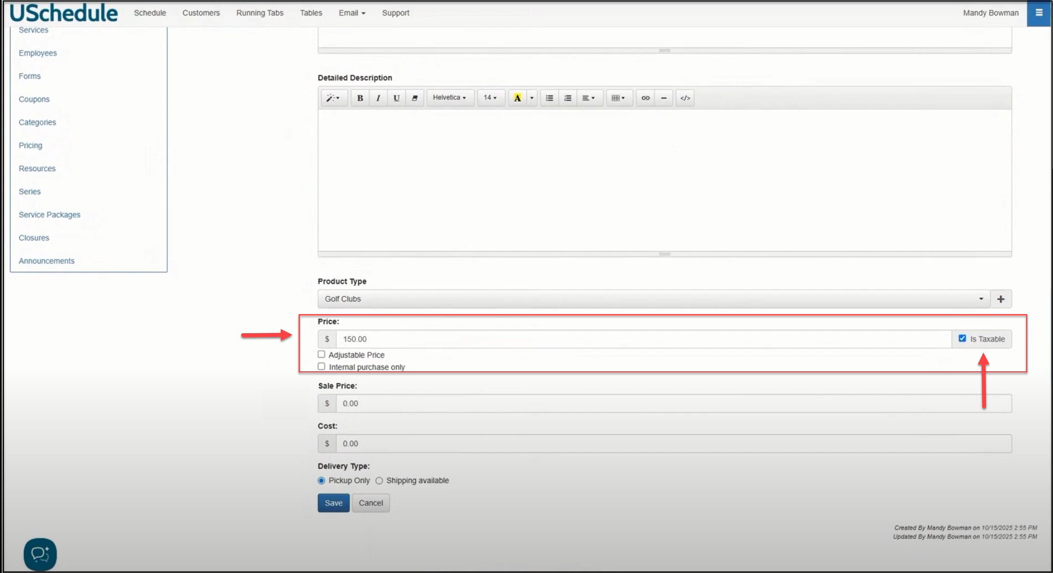Open the Email menu dropdown
The height and width of the screenshot is (573, 1053).
[352, 13]
